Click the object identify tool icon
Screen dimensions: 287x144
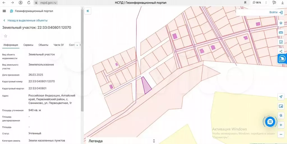[281, 115]
